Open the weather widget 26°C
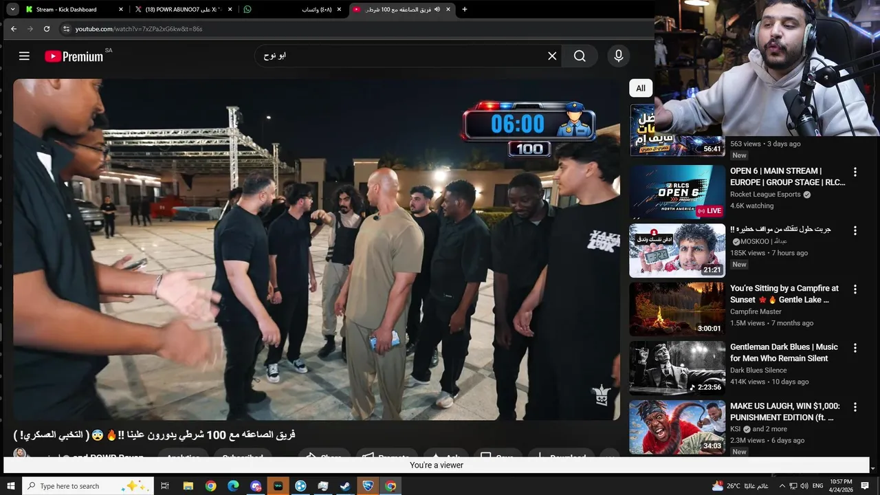 point(740,486)
